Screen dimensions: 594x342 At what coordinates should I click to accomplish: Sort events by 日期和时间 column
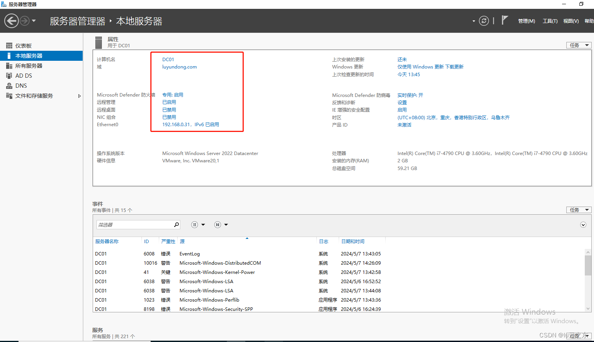353,242
